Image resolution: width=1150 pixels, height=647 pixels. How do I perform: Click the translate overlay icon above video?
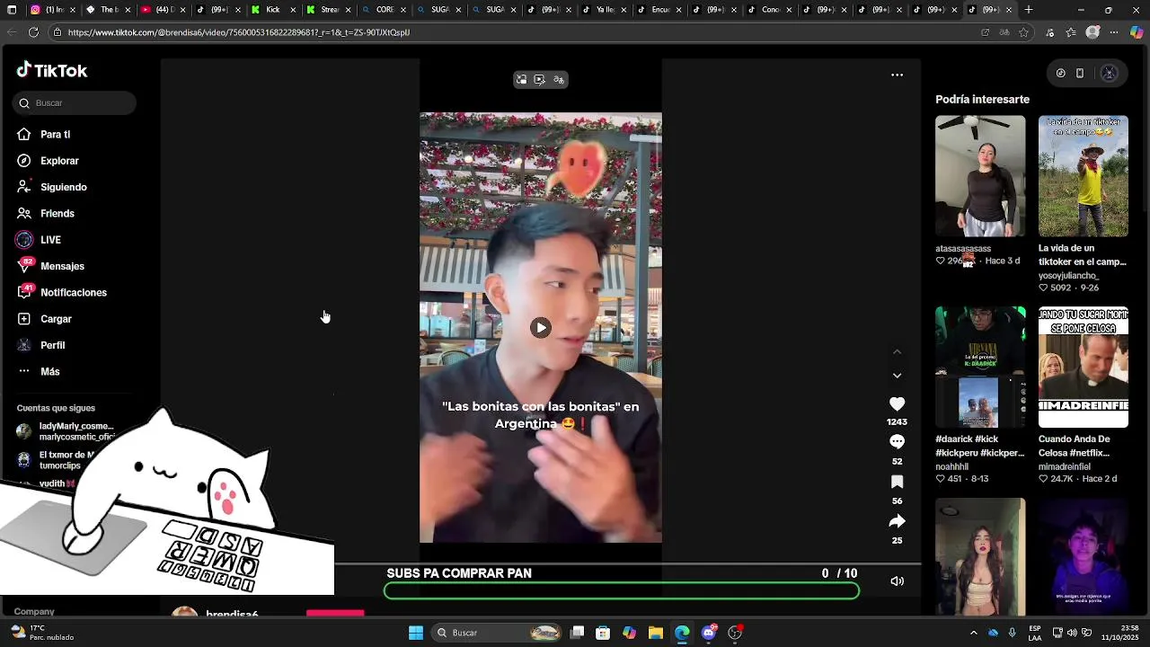(x=559, y=80)
